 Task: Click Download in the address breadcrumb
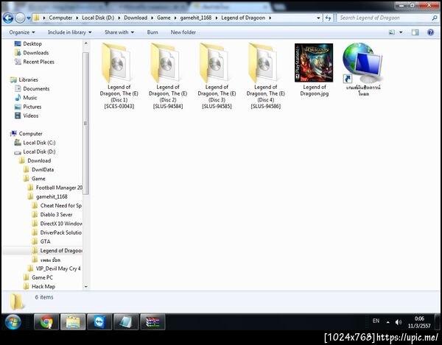pos(136,18)
